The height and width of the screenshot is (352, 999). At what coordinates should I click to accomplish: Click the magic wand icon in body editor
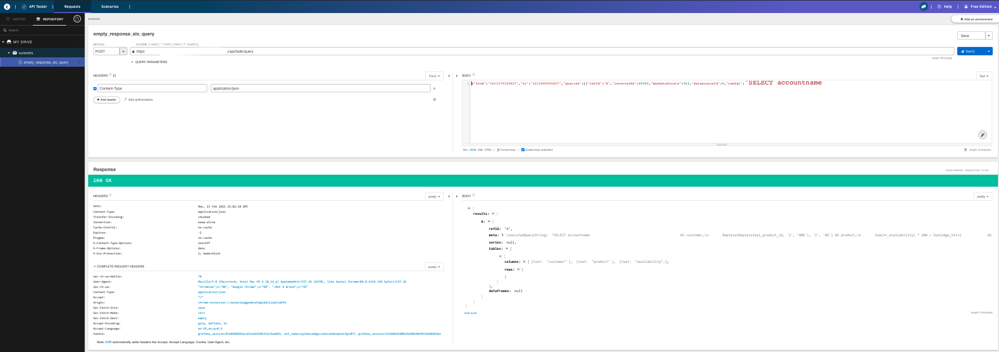tap(982, 135)
